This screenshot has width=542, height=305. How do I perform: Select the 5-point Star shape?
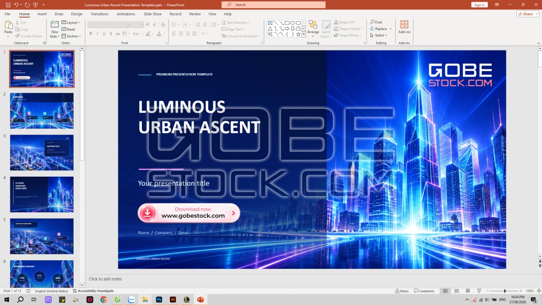pos(299,34)
